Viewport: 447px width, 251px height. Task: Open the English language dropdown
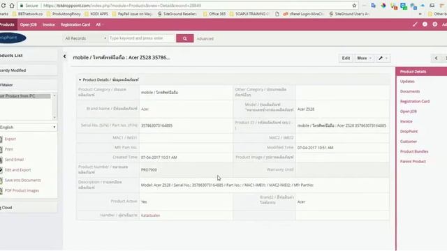(x=28, y=127)
